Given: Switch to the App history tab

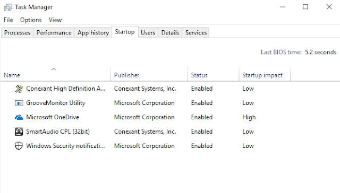Looking at the screenshot, I should [x=93, y=33].
